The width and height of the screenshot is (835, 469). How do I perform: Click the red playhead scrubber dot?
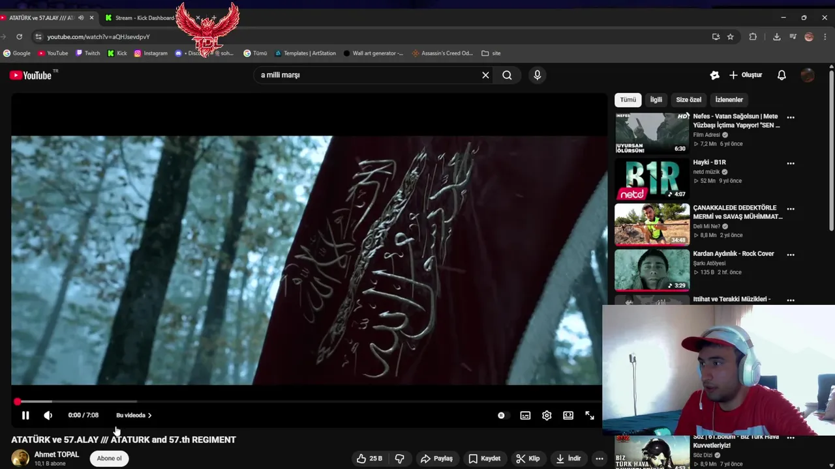click(x=17, y=402)
